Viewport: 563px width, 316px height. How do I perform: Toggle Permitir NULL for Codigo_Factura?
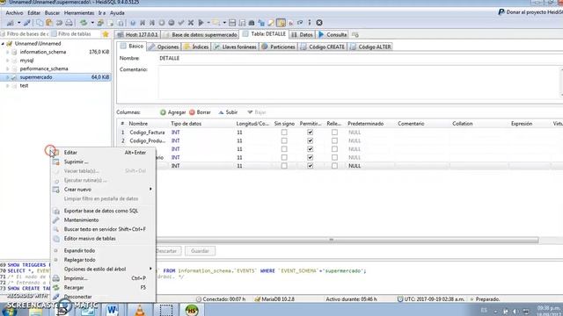(x=310, y=133)
